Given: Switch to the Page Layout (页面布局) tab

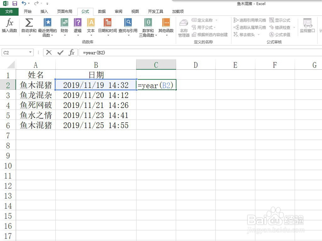Looking at the screenshot, I should (x=65, y=12).
